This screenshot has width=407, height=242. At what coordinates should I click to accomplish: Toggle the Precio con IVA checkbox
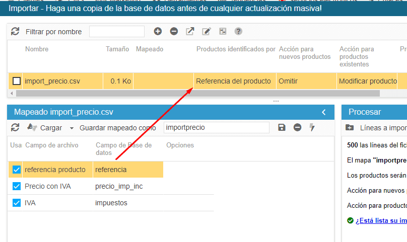pos(17,187)
